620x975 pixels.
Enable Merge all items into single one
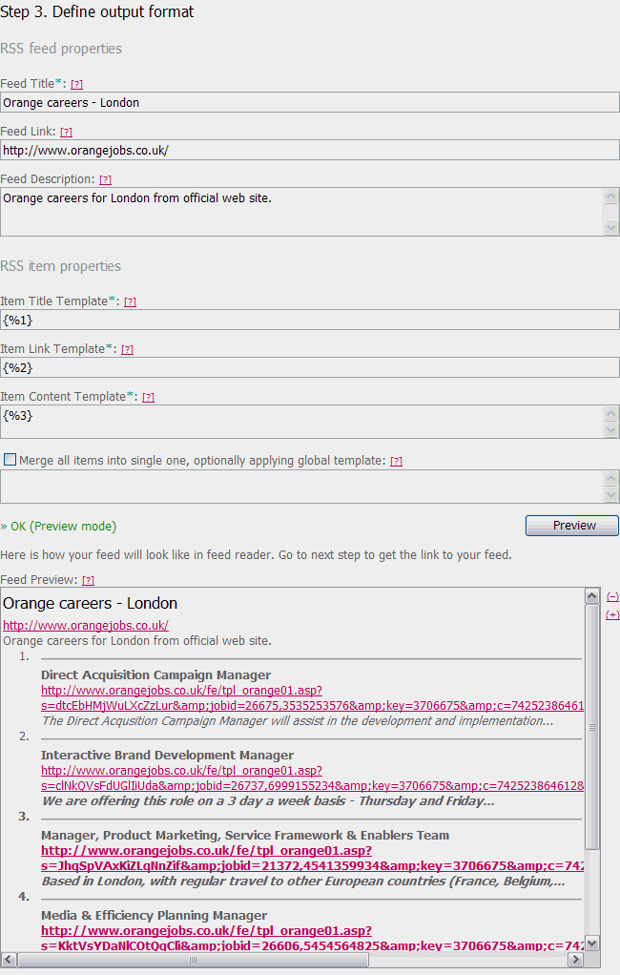[10, 460]
